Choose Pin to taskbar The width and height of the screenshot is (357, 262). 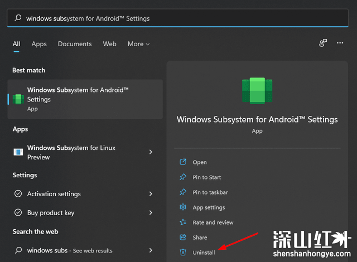tap(210, 192)
